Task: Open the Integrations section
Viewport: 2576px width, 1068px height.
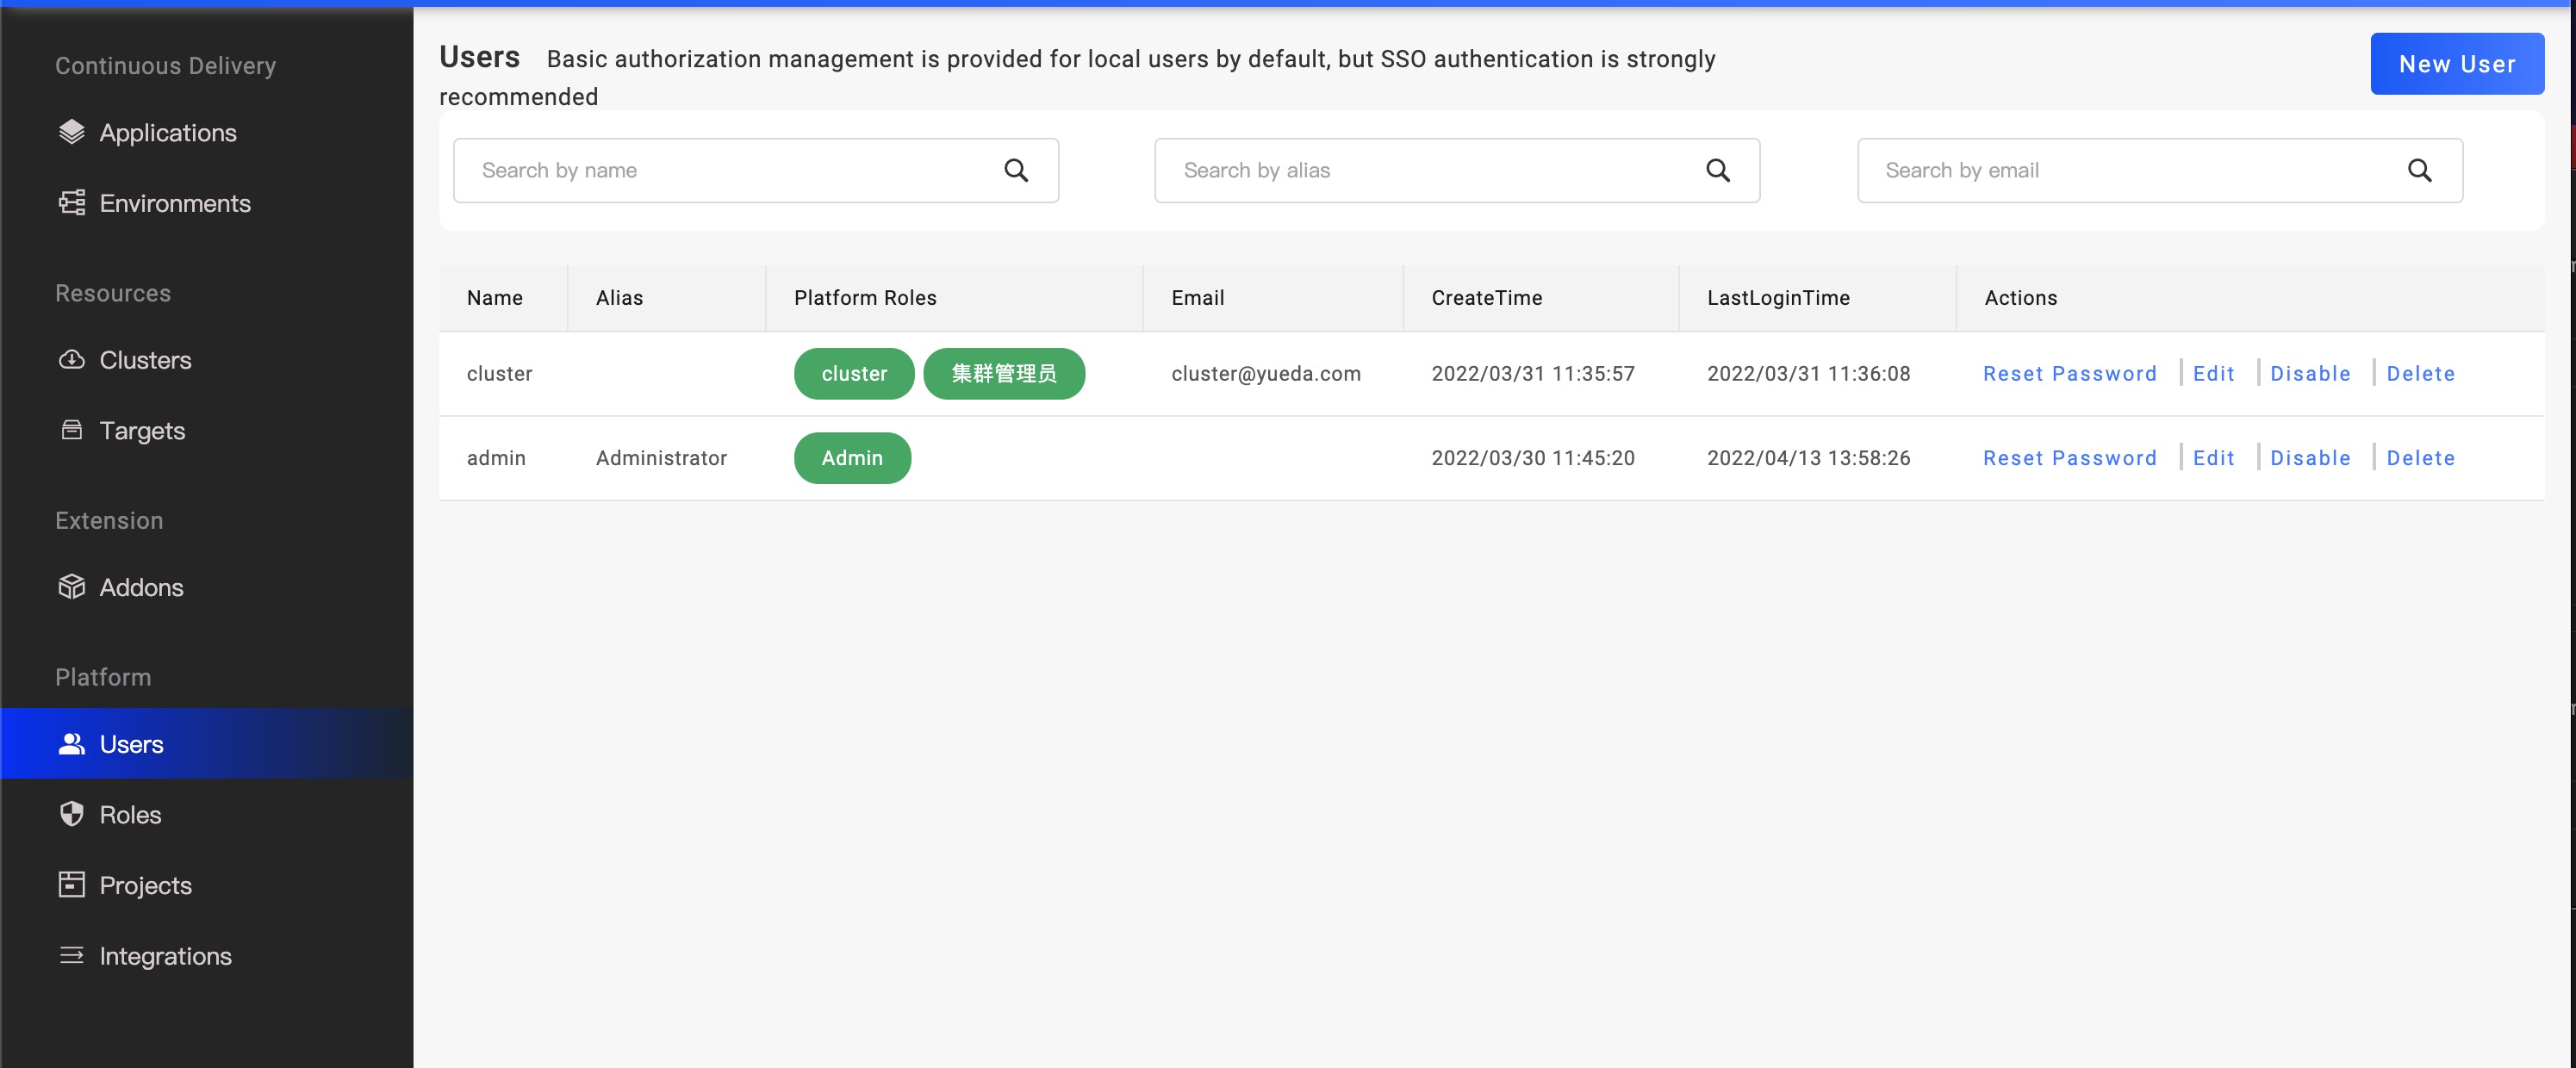Action: pyautogui.click(x=166, y=954)
